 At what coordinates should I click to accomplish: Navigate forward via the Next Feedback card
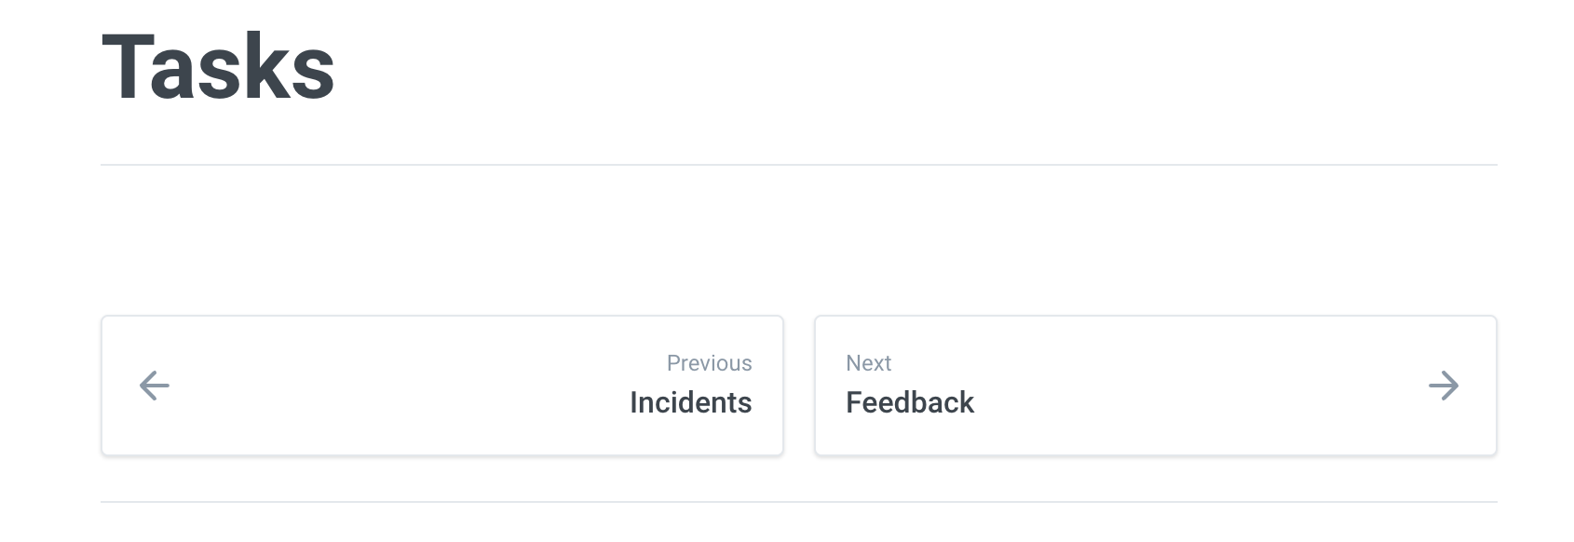pyautogui.click(x=1155, y=385)
